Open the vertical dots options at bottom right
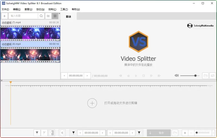The width and height of the screenshot is (217, 138). click(x=213, y=133)
